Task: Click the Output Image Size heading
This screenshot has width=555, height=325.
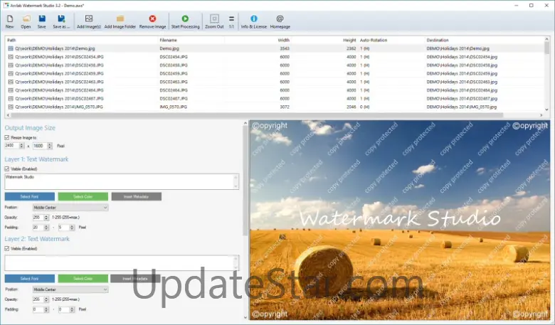Action: (x=30, y=128)
